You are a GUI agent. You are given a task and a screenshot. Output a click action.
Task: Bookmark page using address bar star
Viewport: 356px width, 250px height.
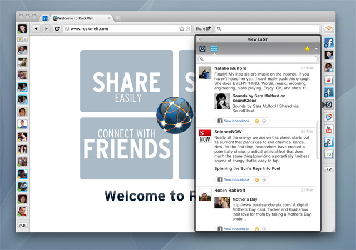(182, 29)
